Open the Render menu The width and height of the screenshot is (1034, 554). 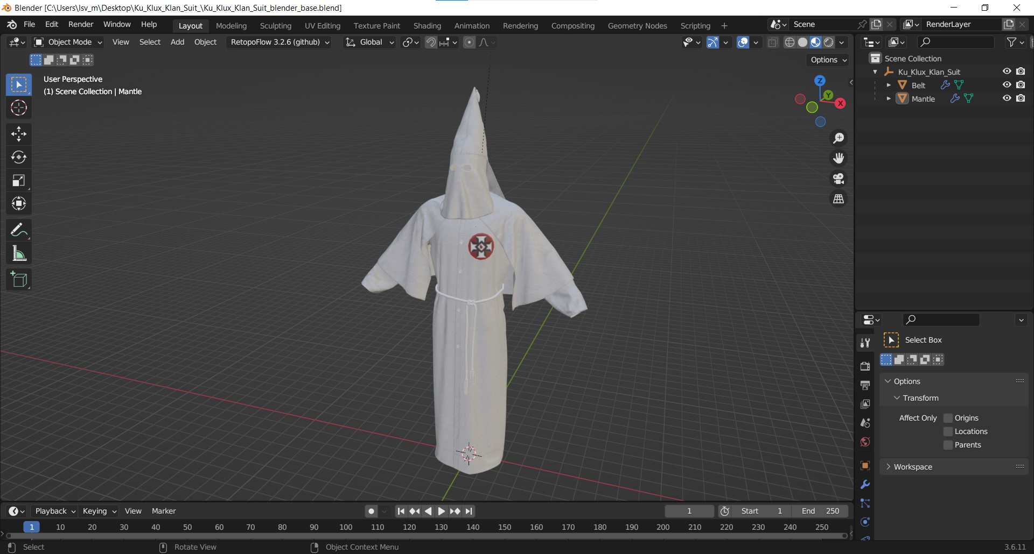tap(81, 25)
